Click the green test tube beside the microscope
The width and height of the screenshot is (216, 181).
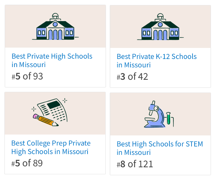click(168, 117)
